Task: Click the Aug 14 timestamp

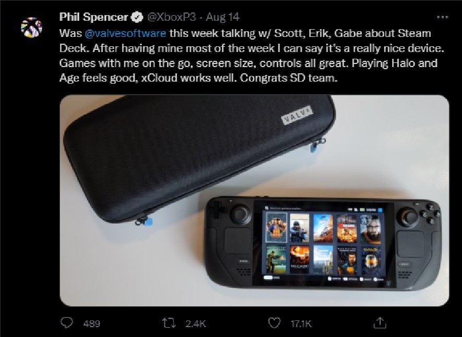Action: (x=223, y=17)
